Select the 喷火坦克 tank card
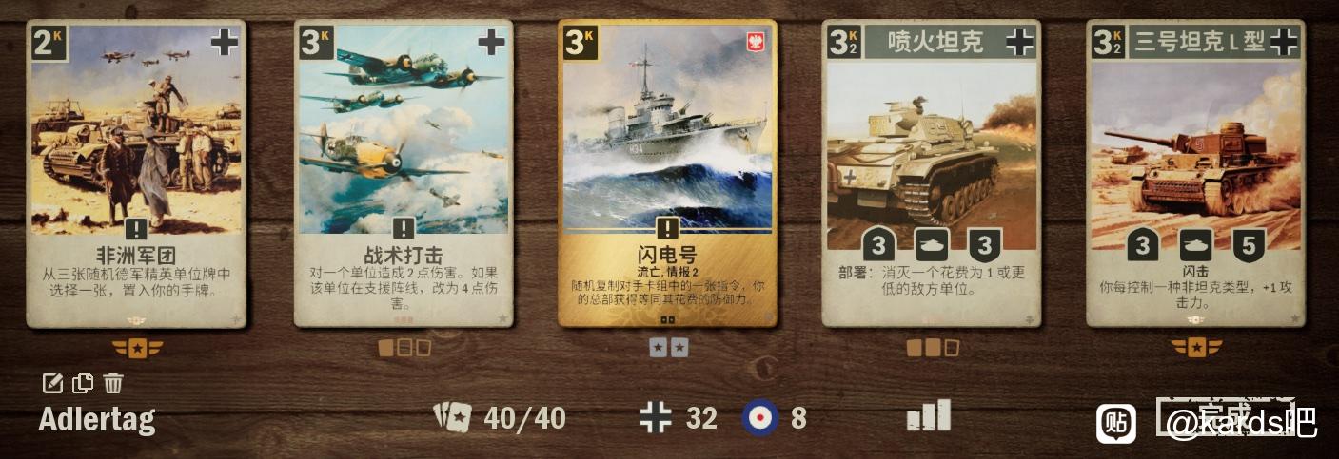Image resolution: width=1339 pixels, height=459 pixels. click(932, 174)
